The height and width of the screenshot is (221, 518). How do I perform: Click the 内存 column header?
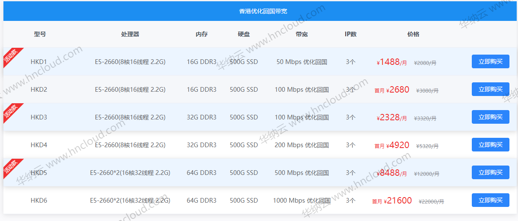tap(201, 34)
